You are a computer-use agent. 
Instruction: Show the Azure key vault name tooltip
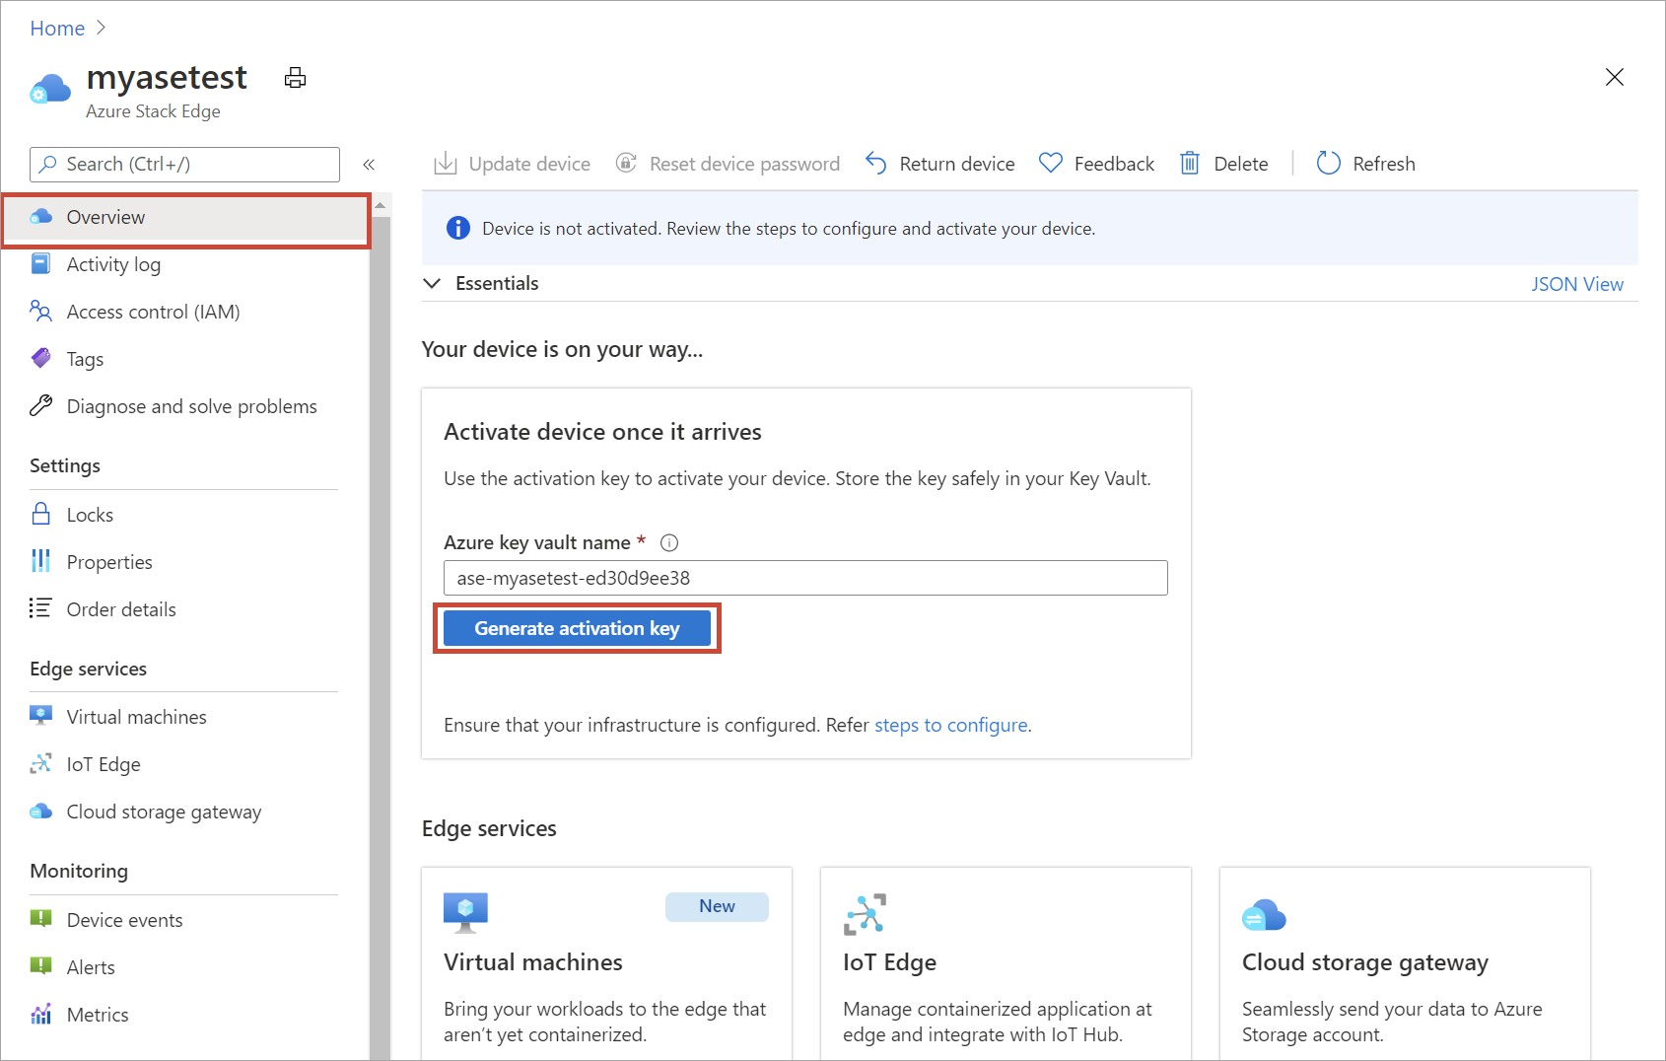(669, 541)
